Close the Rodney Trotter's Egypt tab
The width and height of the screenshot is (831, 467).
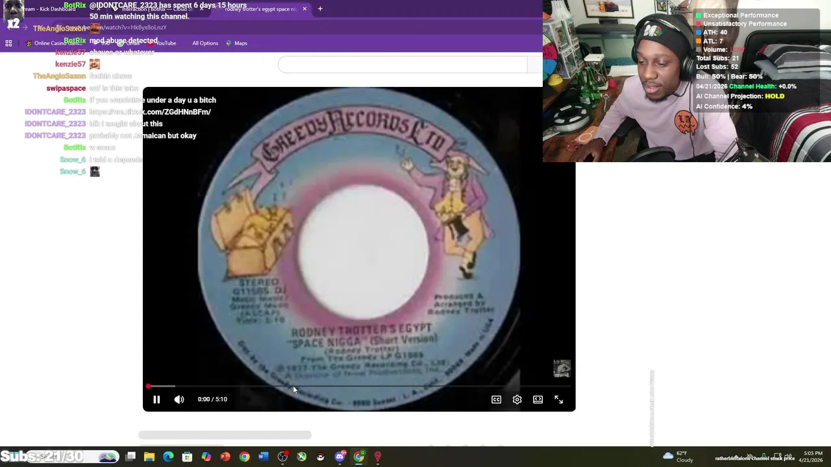point(304,9)
